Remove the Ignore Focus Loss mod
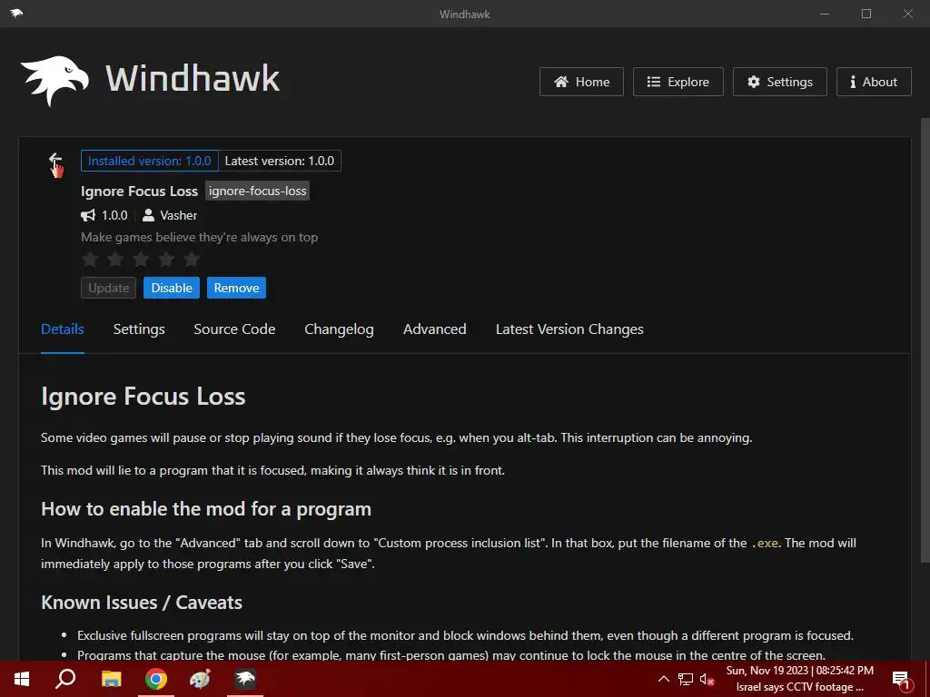Screen dimensions: 930x697 pyautogui.click(x=236, y=288)
